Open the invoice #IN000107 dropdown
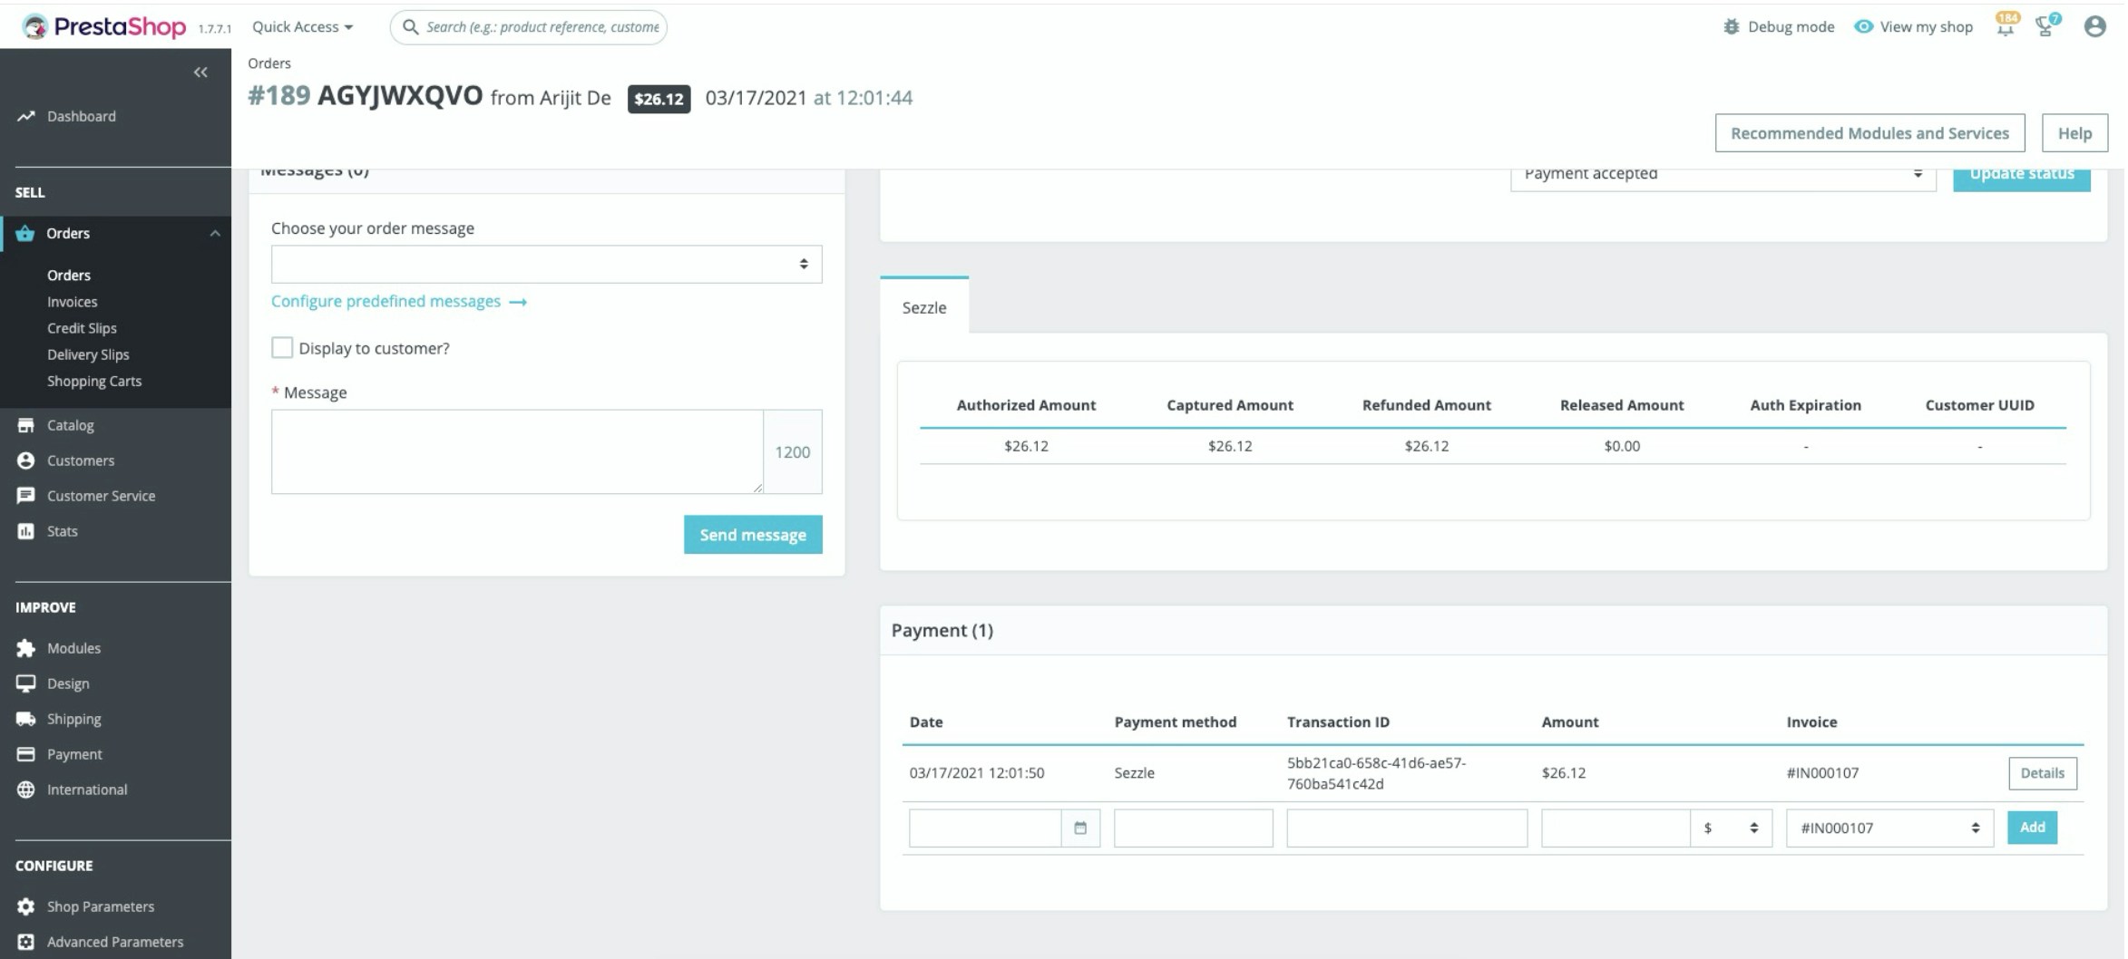This screenshot has width=2128, height=959. click(1889, 828)
